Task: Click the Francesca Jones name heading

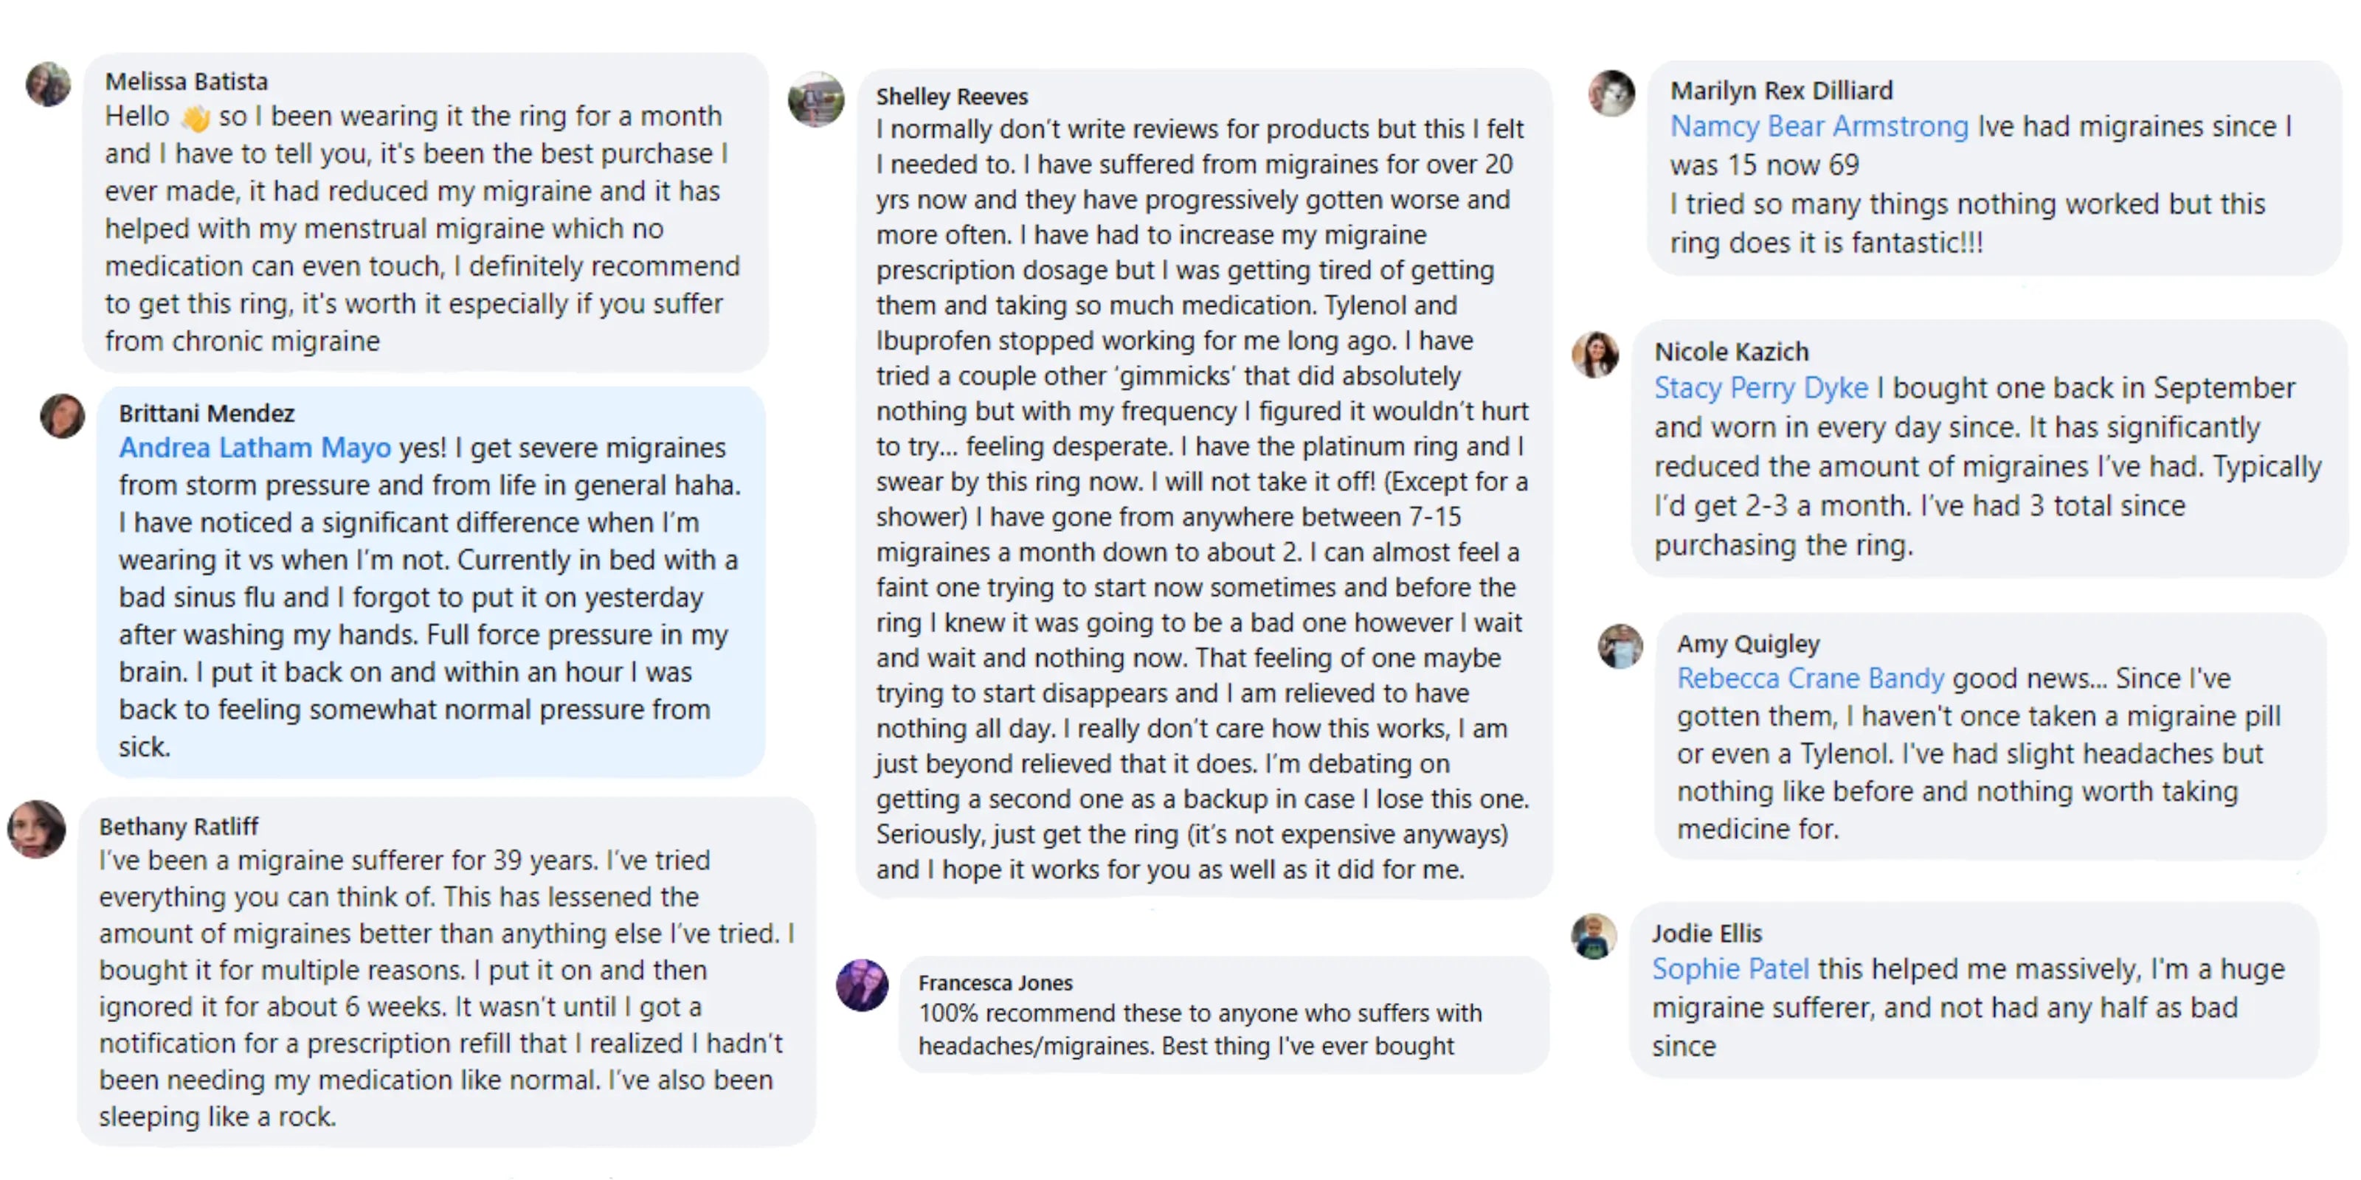Action: pyautogui.click(x=995, y=983)
